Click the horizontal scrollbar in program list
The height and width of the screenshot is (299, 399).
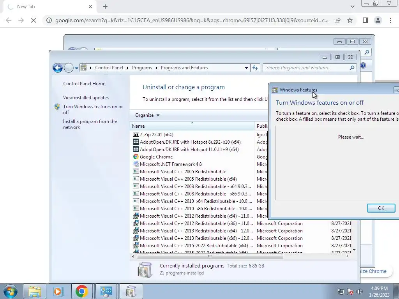click(x=210, y=256)
